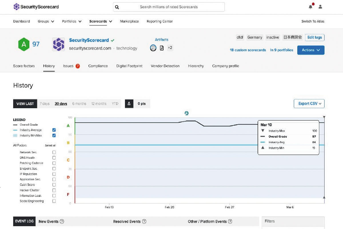Switch to the Compliance tab
Screen dimensions: 343x229
click(x=98, y=66)
